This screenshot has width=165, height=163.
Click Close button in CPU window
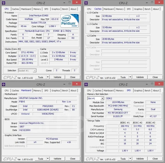coord(73,77)
